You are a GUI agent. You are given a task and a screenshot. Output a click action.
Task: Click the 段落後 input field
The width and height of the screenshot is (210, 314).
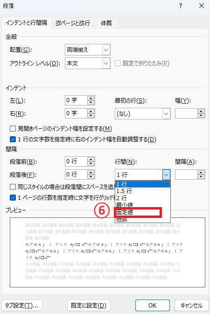point(77,174)
